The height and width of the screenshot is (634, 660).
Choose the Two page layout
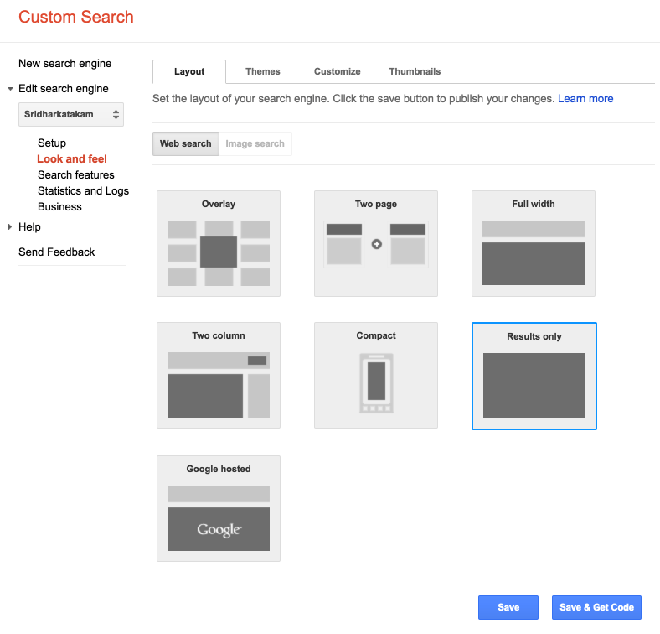click(x=376, y=243)
